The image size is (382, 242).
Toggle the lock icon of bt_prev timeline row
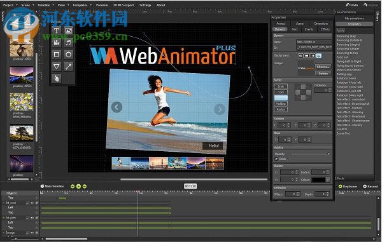click(27, 218)
